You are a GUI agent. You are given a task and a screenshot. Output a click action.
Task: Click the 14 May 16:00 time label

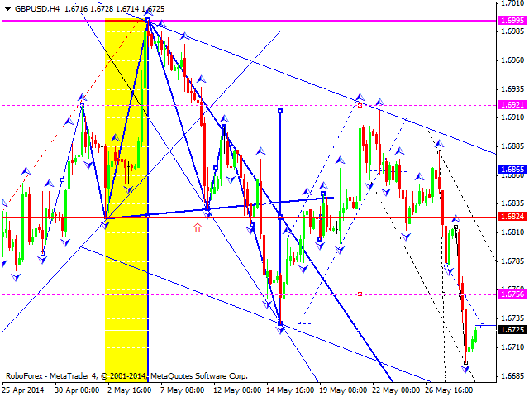pyautogui.click(x=288, y=390)
